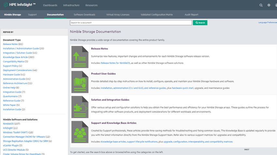Open the Audit Report tab

[x=191, y=15]
